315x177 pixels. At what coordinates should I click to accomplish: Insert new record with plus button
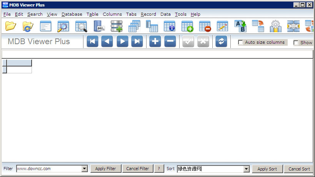click(155, 41)
